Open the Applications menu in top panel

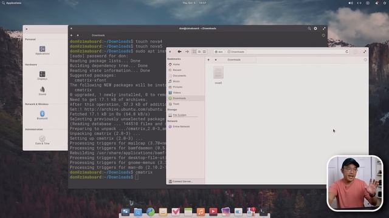tap(12, 3)
